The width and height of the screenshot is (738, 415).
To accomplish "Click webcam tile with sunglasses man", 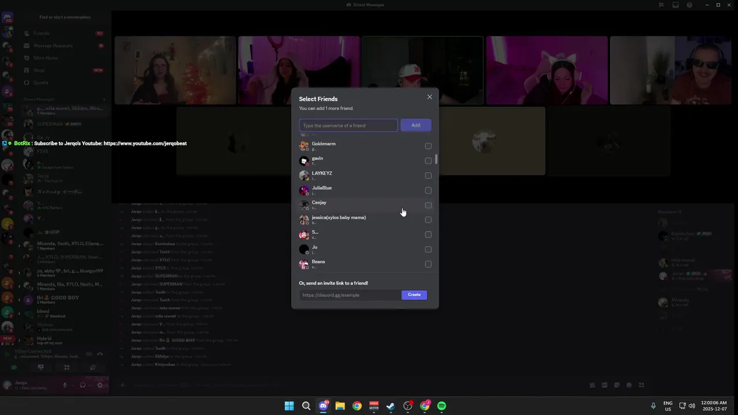I will [671, 70].
